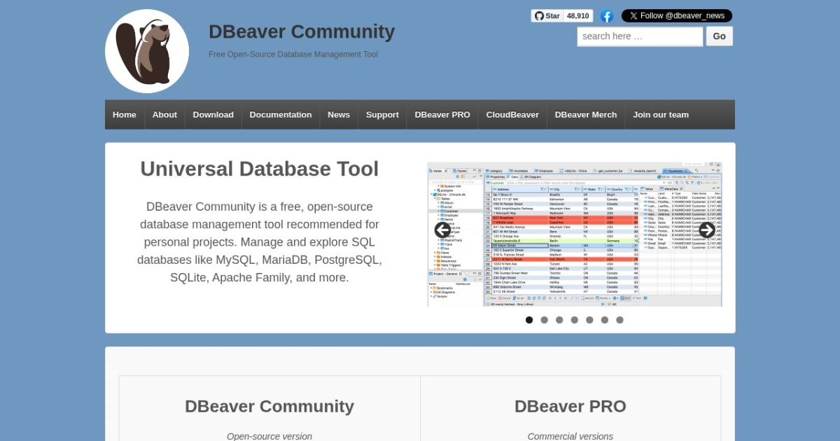Navigate to DBeaver PRO
840x441 pixels.
pos(442,114)
